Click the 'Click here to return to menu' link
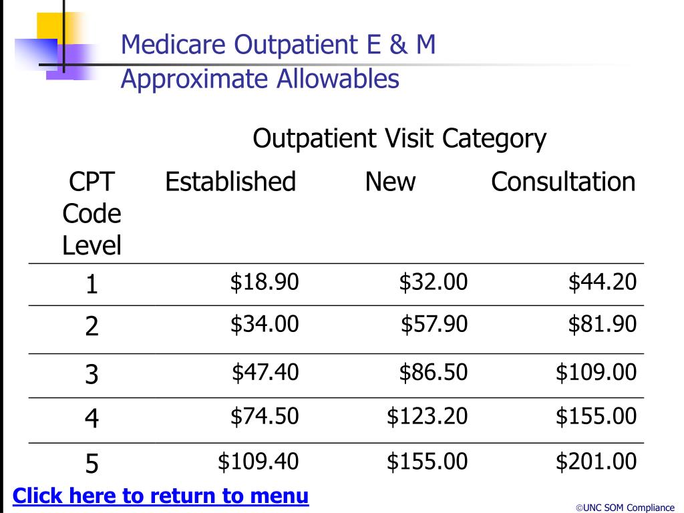This screenshot has height=513, width=684. pyautogui.click(x=160, y=496)
